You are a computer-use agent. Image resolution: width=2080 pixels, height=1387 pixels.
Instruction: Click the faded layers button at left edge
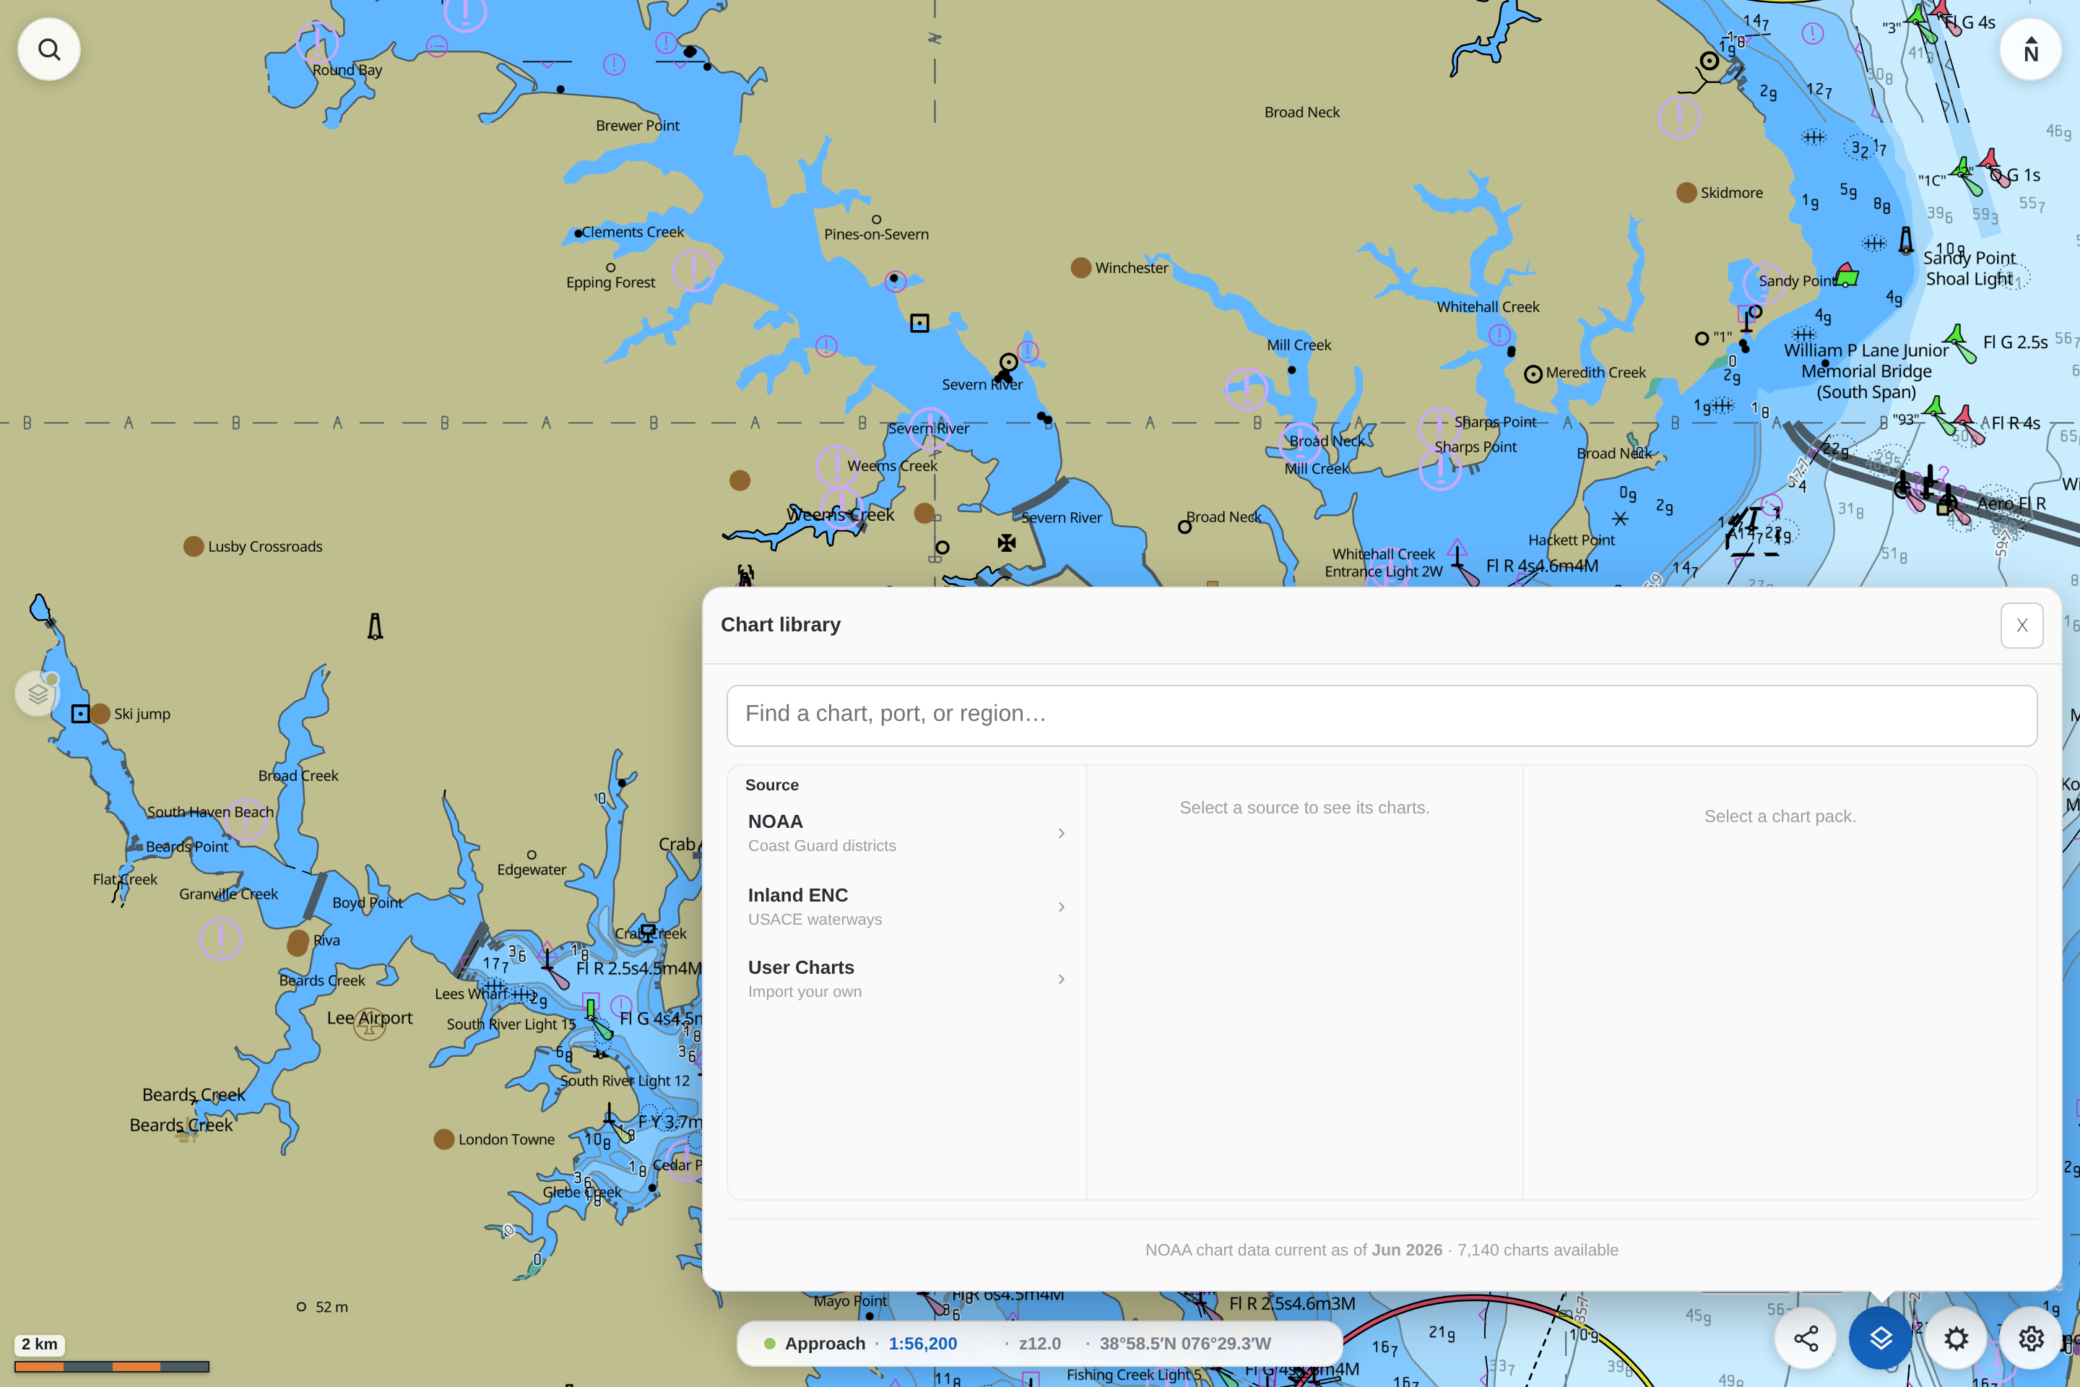37,693
